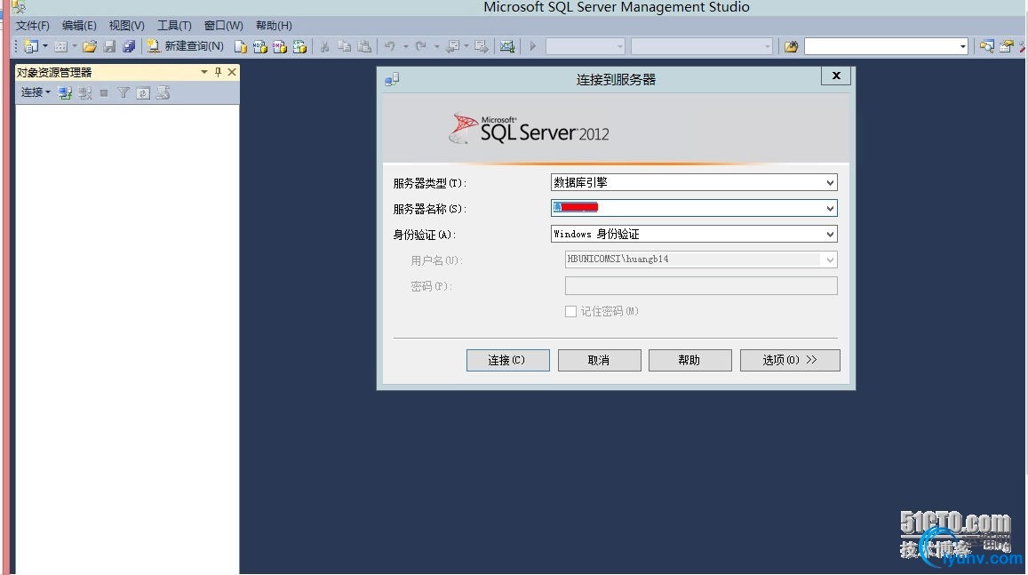Click the Stop square icon in Object Explorer

pos(104,93)
